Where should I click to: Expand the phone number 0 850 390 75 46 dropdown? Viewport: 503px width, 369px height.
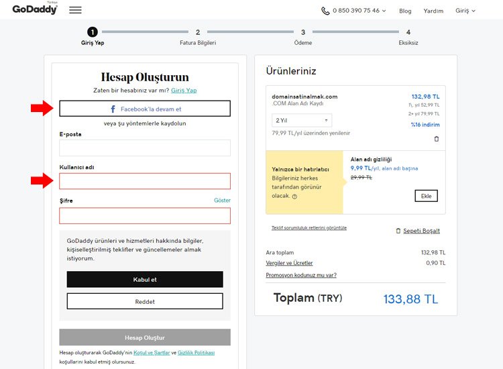pos(359,11)
